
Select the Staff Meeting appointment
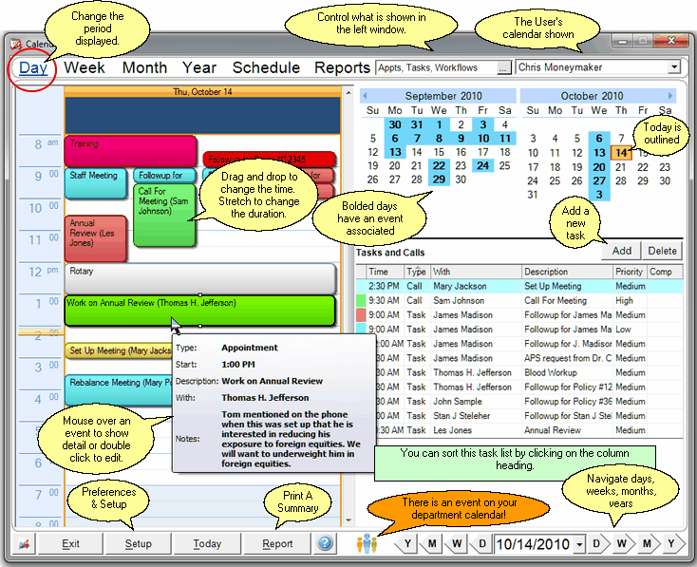(x=96, y=182)
